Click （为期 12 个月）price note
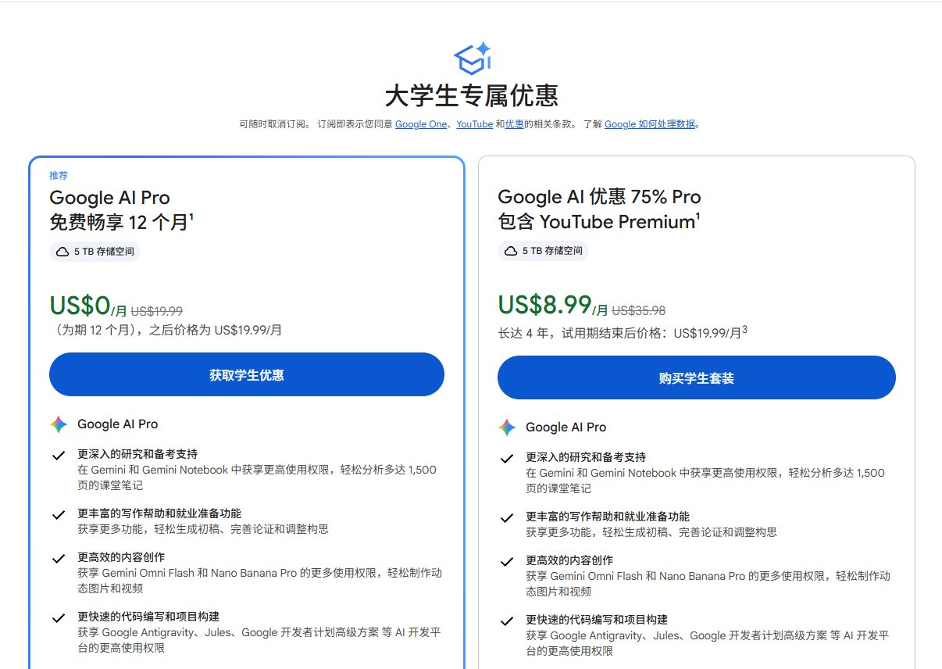This screenshot has height=669, width=942. click(166, 330)
